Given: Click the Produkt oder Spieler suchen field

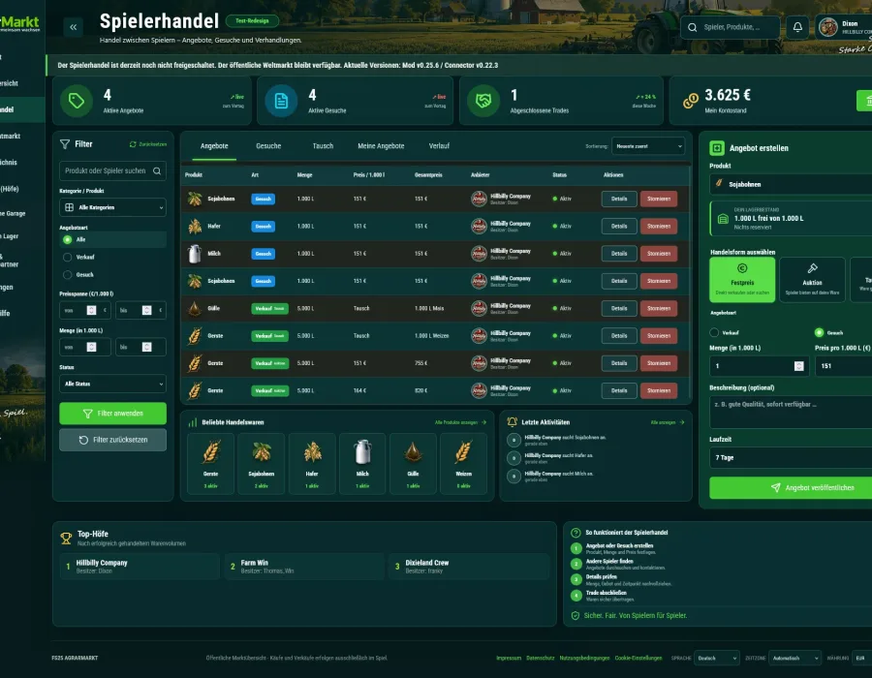Looking at the screenshot, I should pos(113,170).
